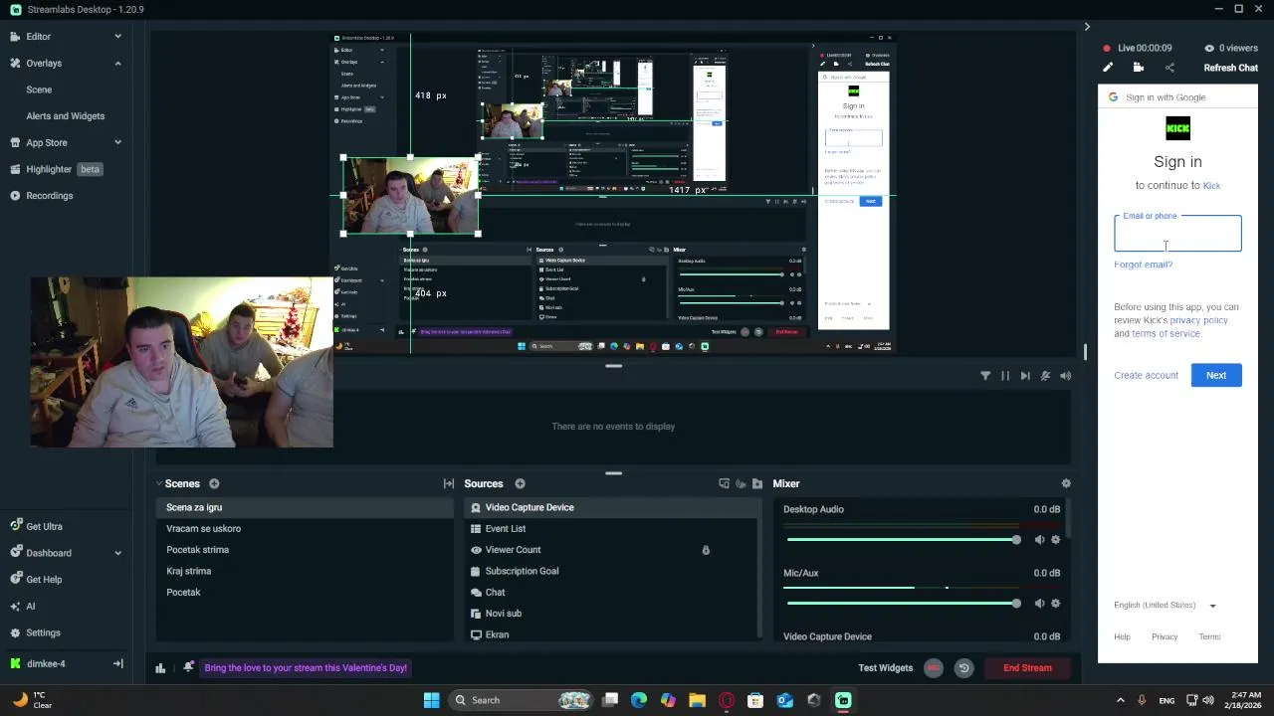Click the Test Widgets button
This screenshot has width=1274, height=716.
pyautogui.click(x=886, y=668)
